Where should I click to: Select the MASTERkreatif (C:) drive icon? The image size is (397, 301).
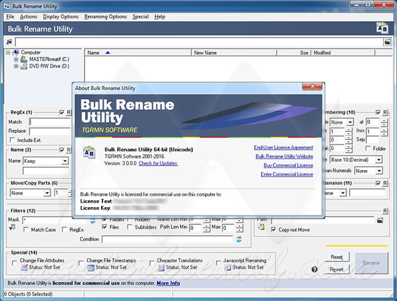coord(24,59)
